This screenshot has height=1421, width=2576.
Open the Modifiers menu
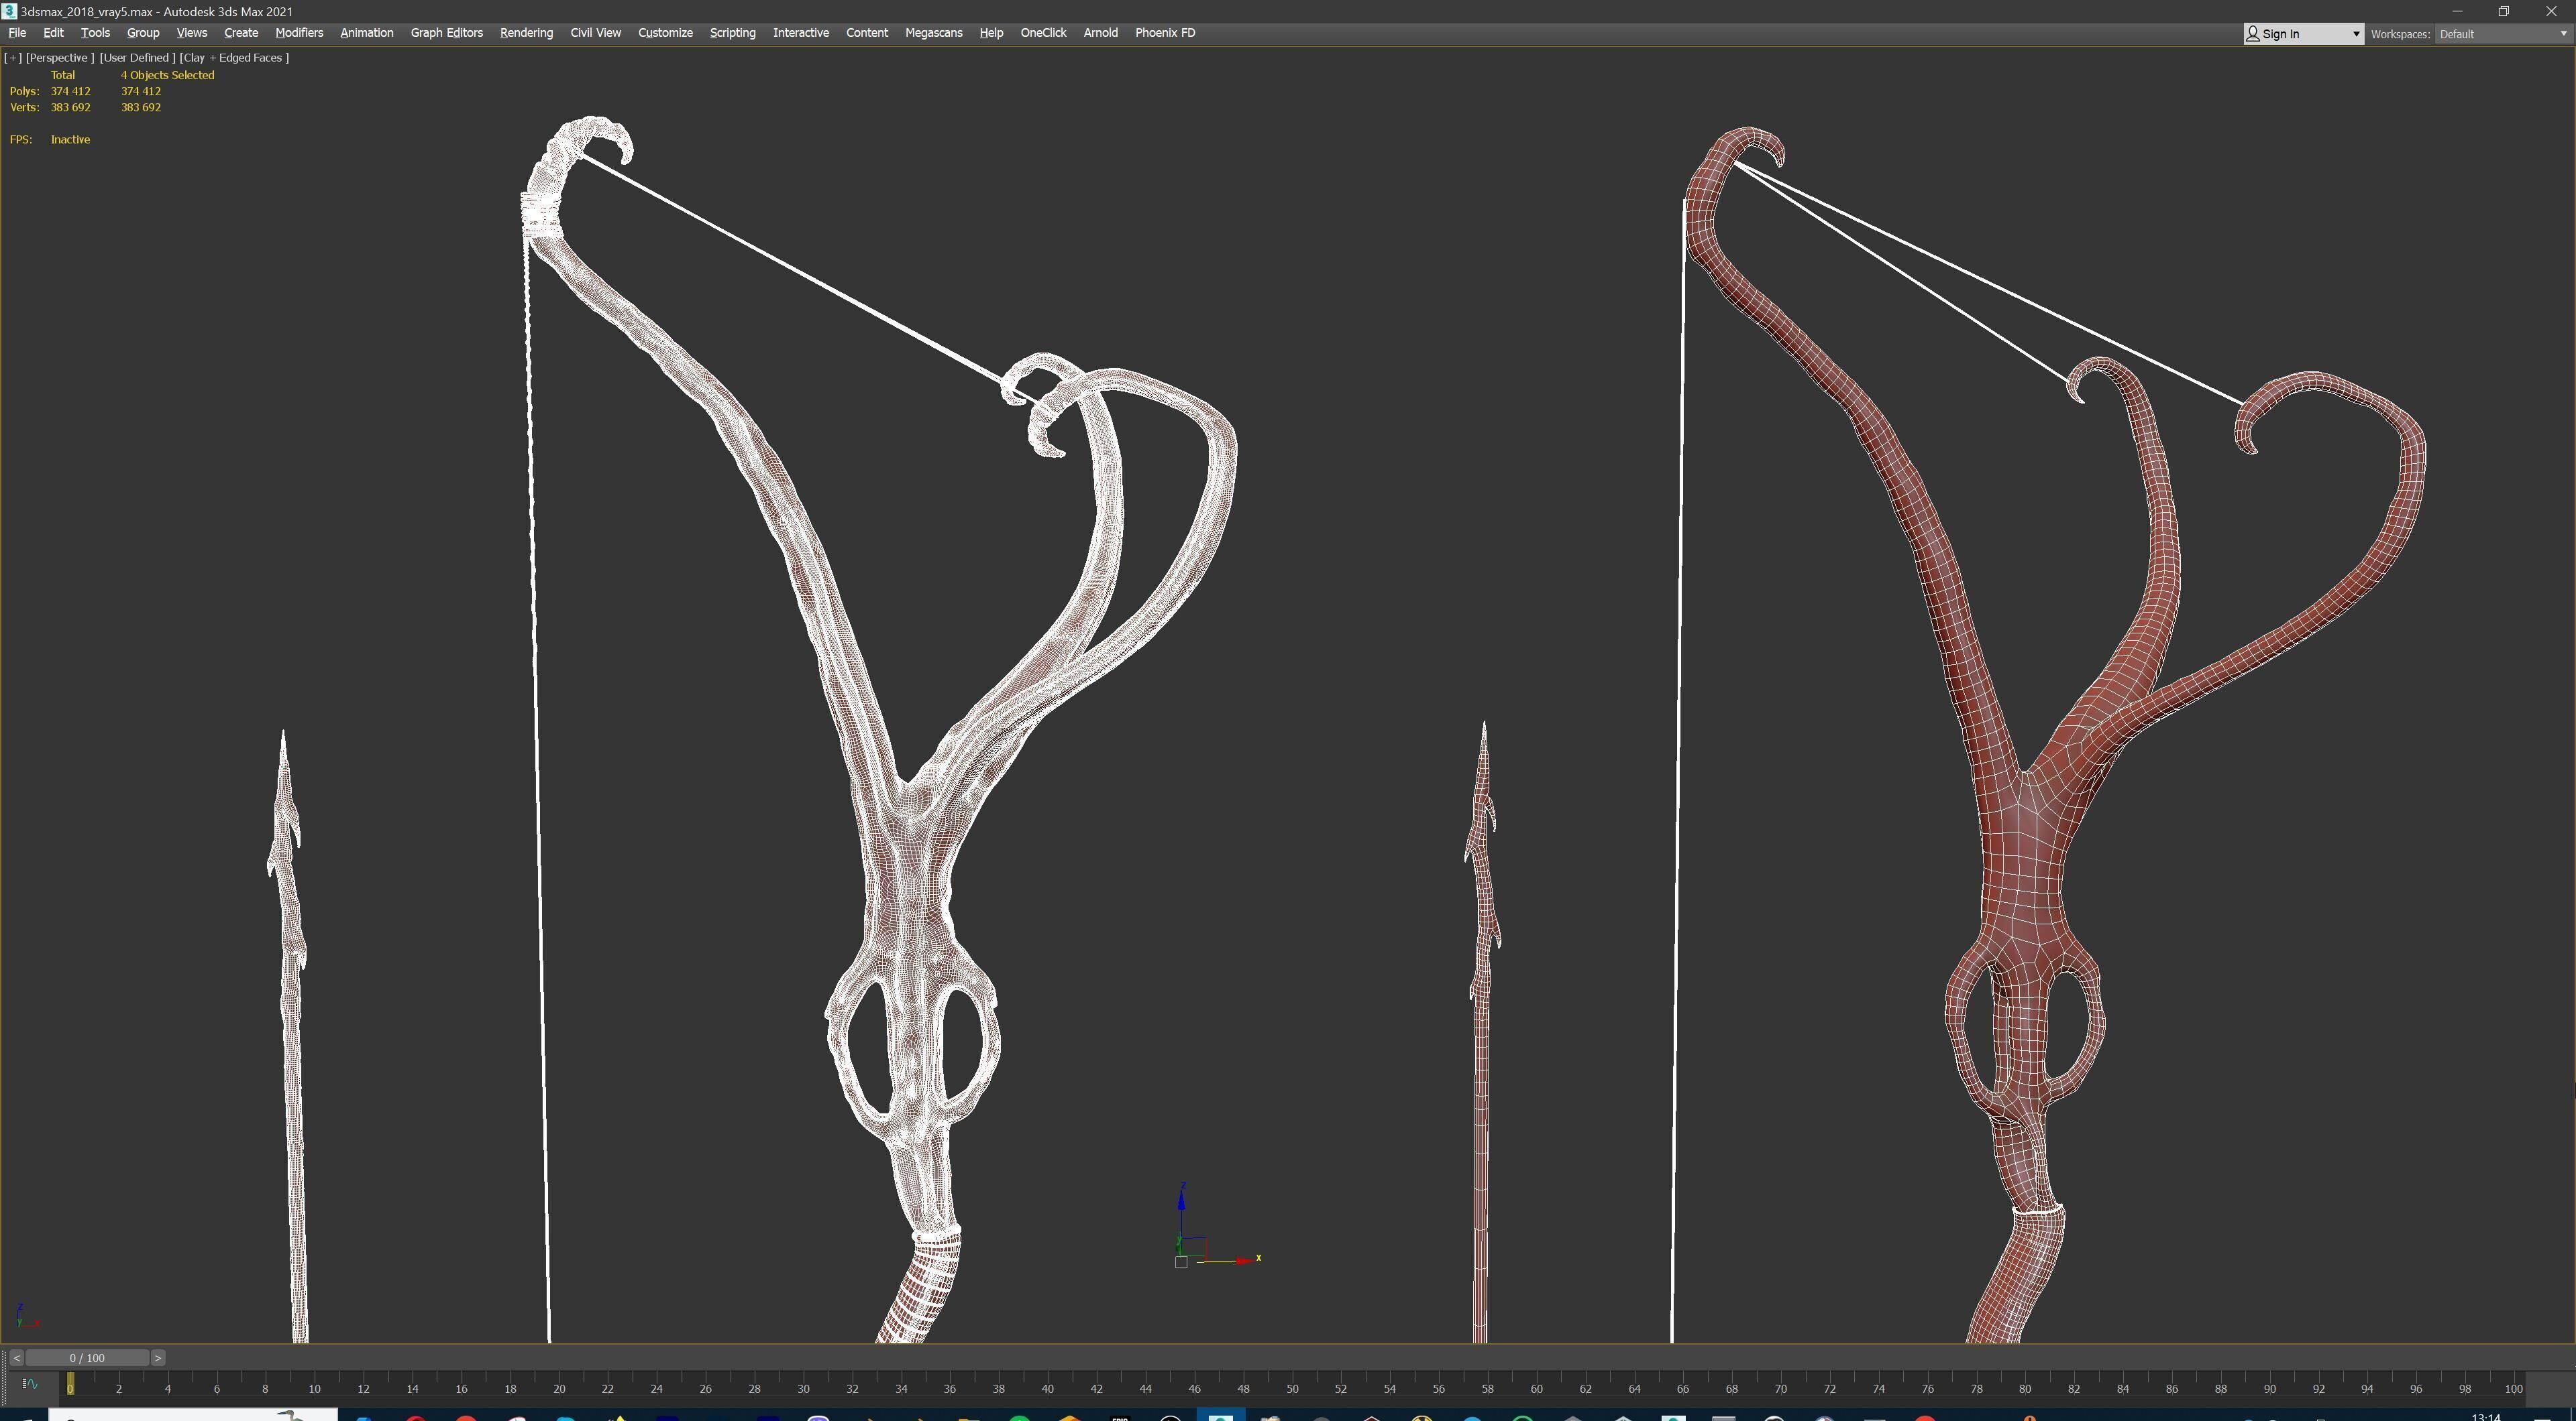point(299,33)
